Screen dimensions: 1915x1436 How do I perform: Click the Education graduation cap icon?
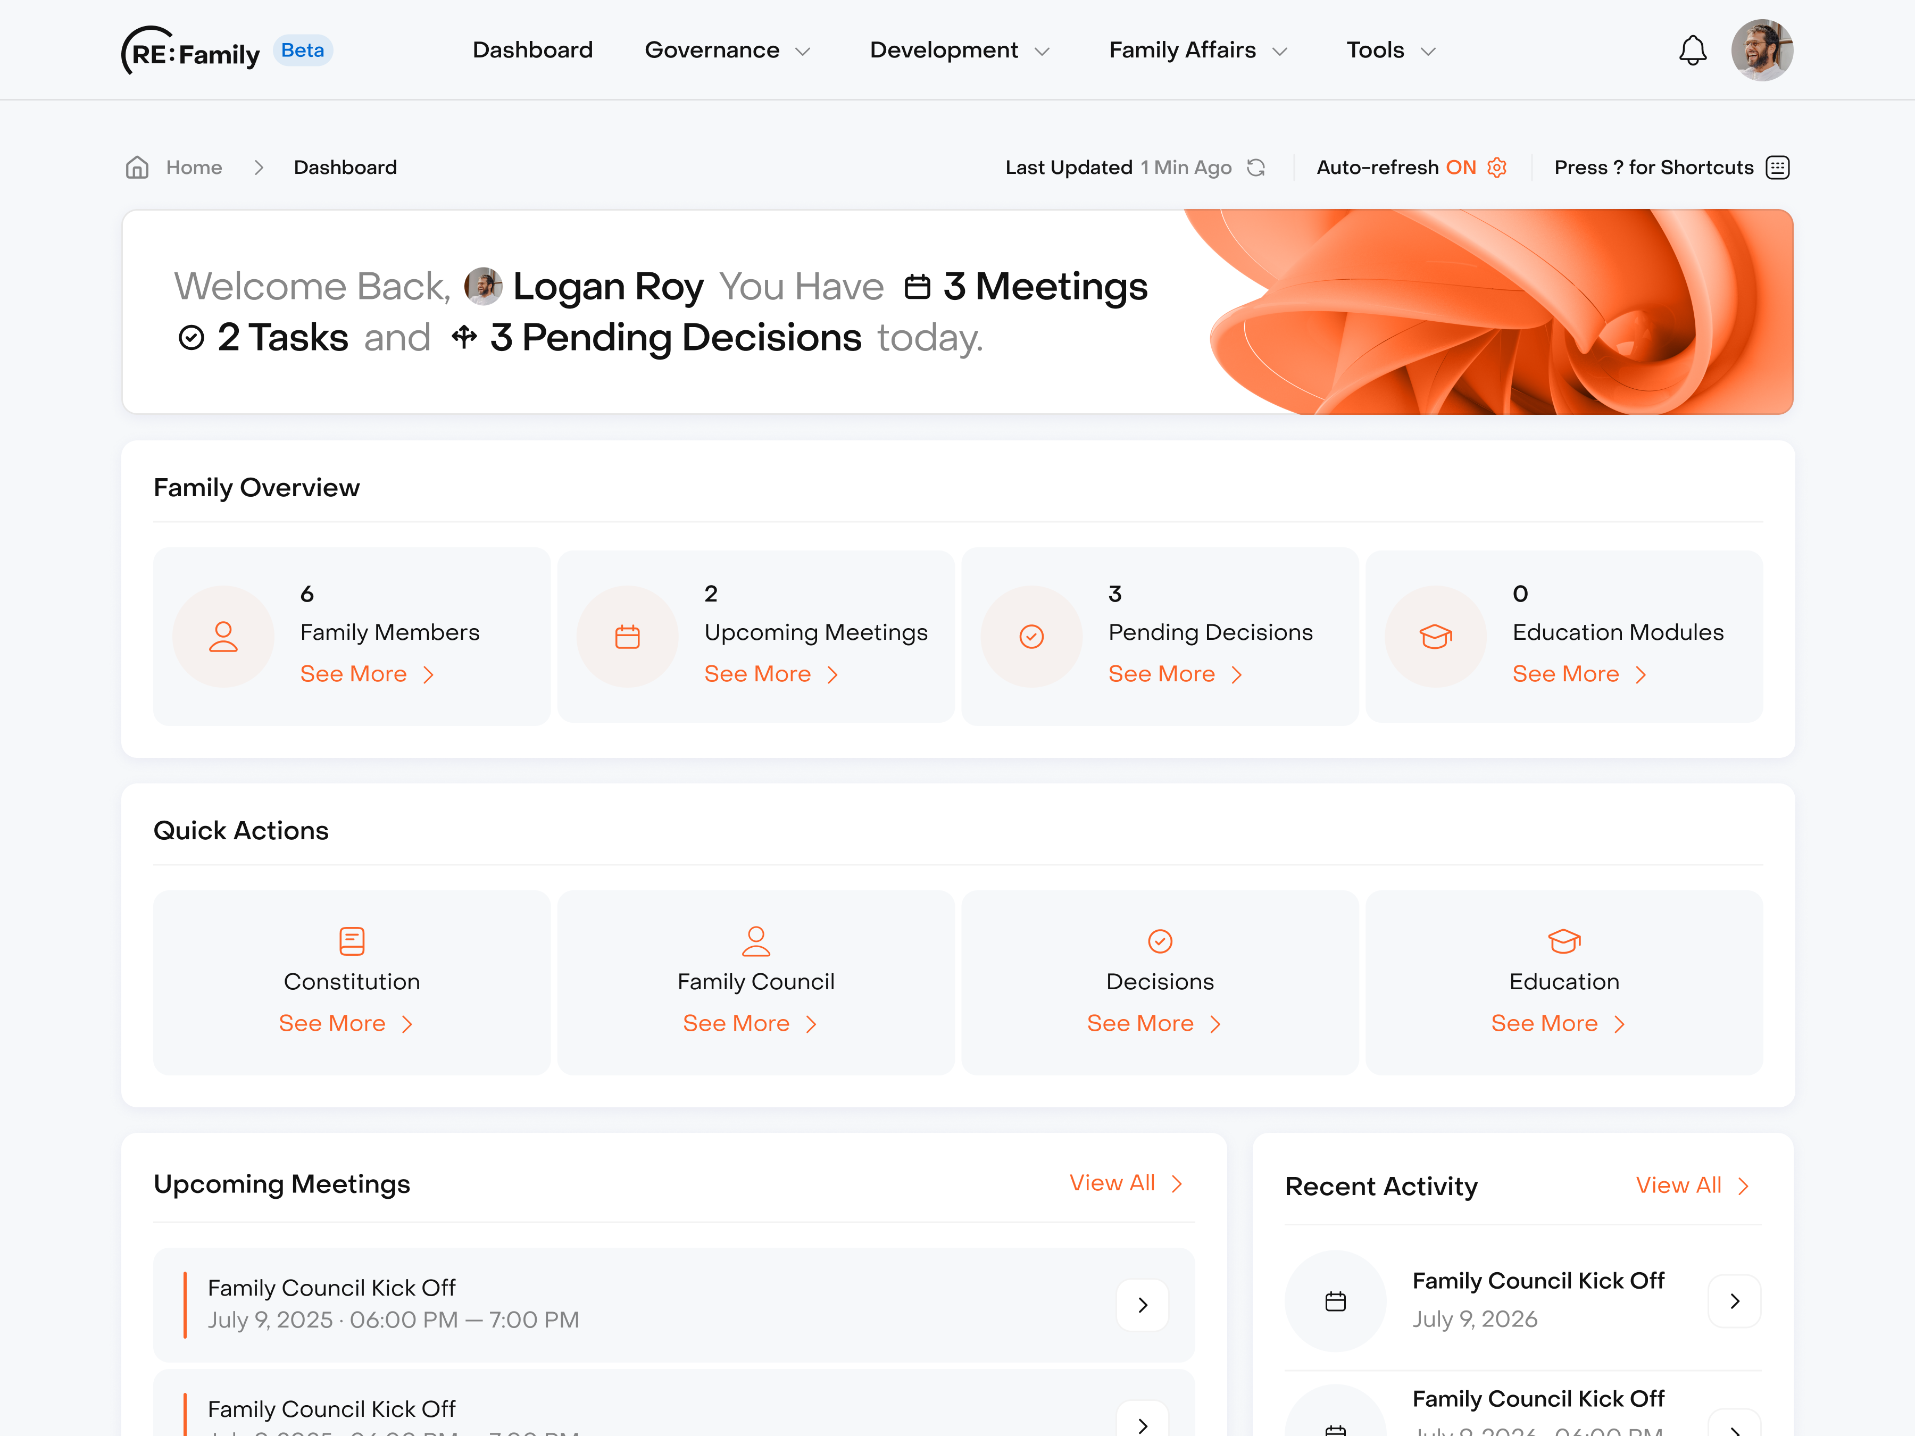point(1563,941)
